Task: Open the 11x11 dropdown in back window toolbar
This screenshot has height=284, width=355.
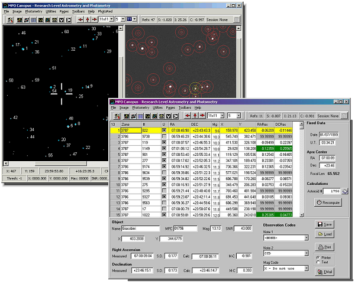Action: tap(112, 19)
